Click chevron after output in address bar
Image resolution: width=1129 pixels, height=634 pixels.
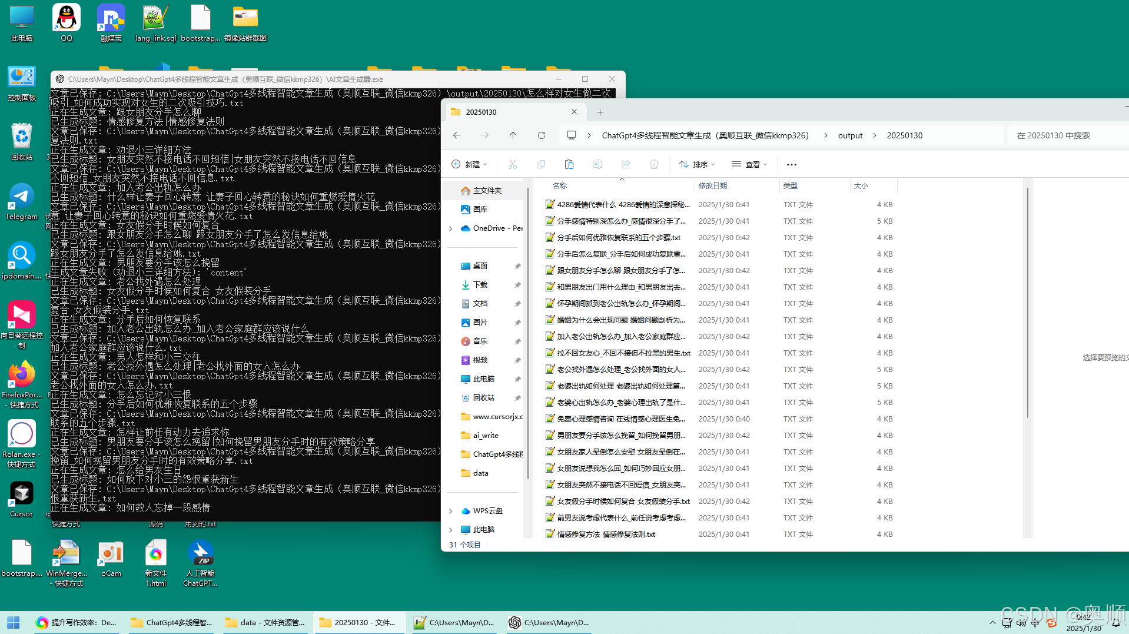click(x=875, y=135)
